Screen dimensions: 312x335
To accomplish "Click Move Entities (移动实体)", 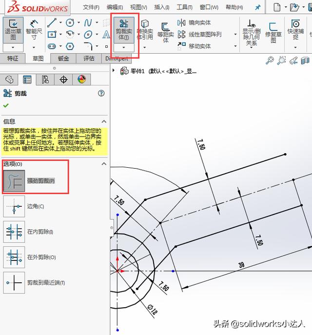I will [x=194, y=46].
